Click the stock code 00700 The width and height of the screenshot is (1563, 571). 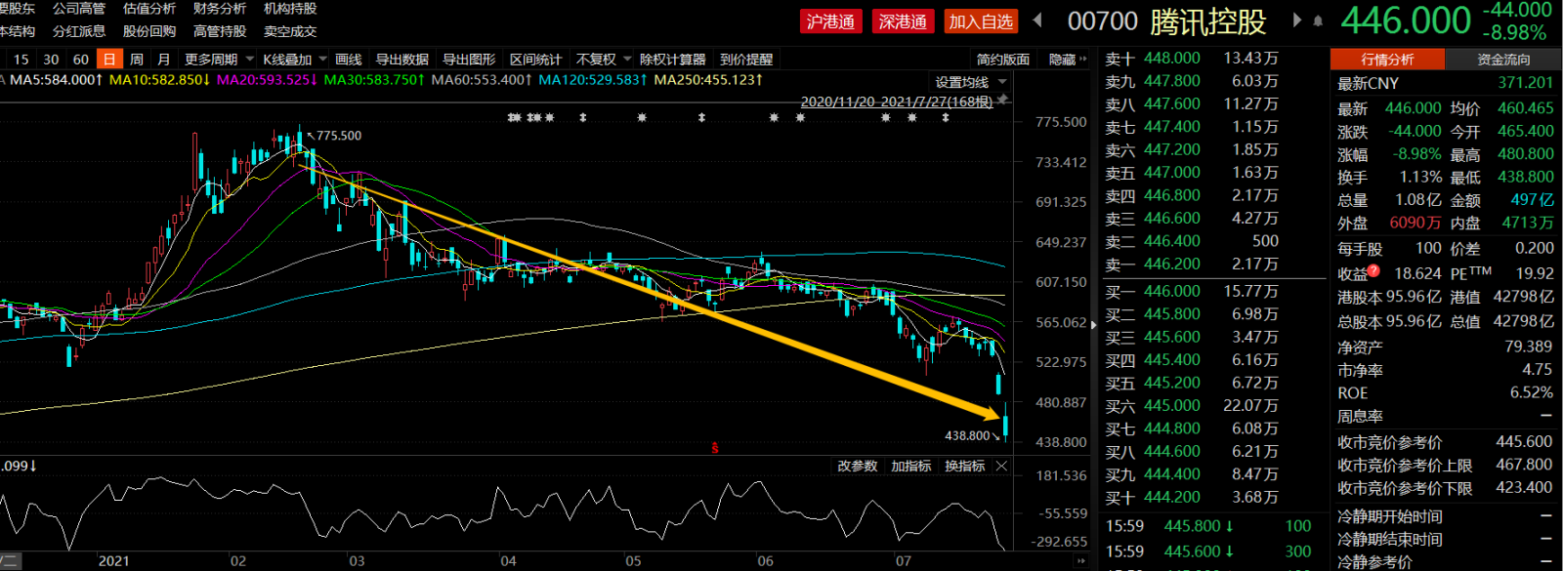(x=1103, y=21)
